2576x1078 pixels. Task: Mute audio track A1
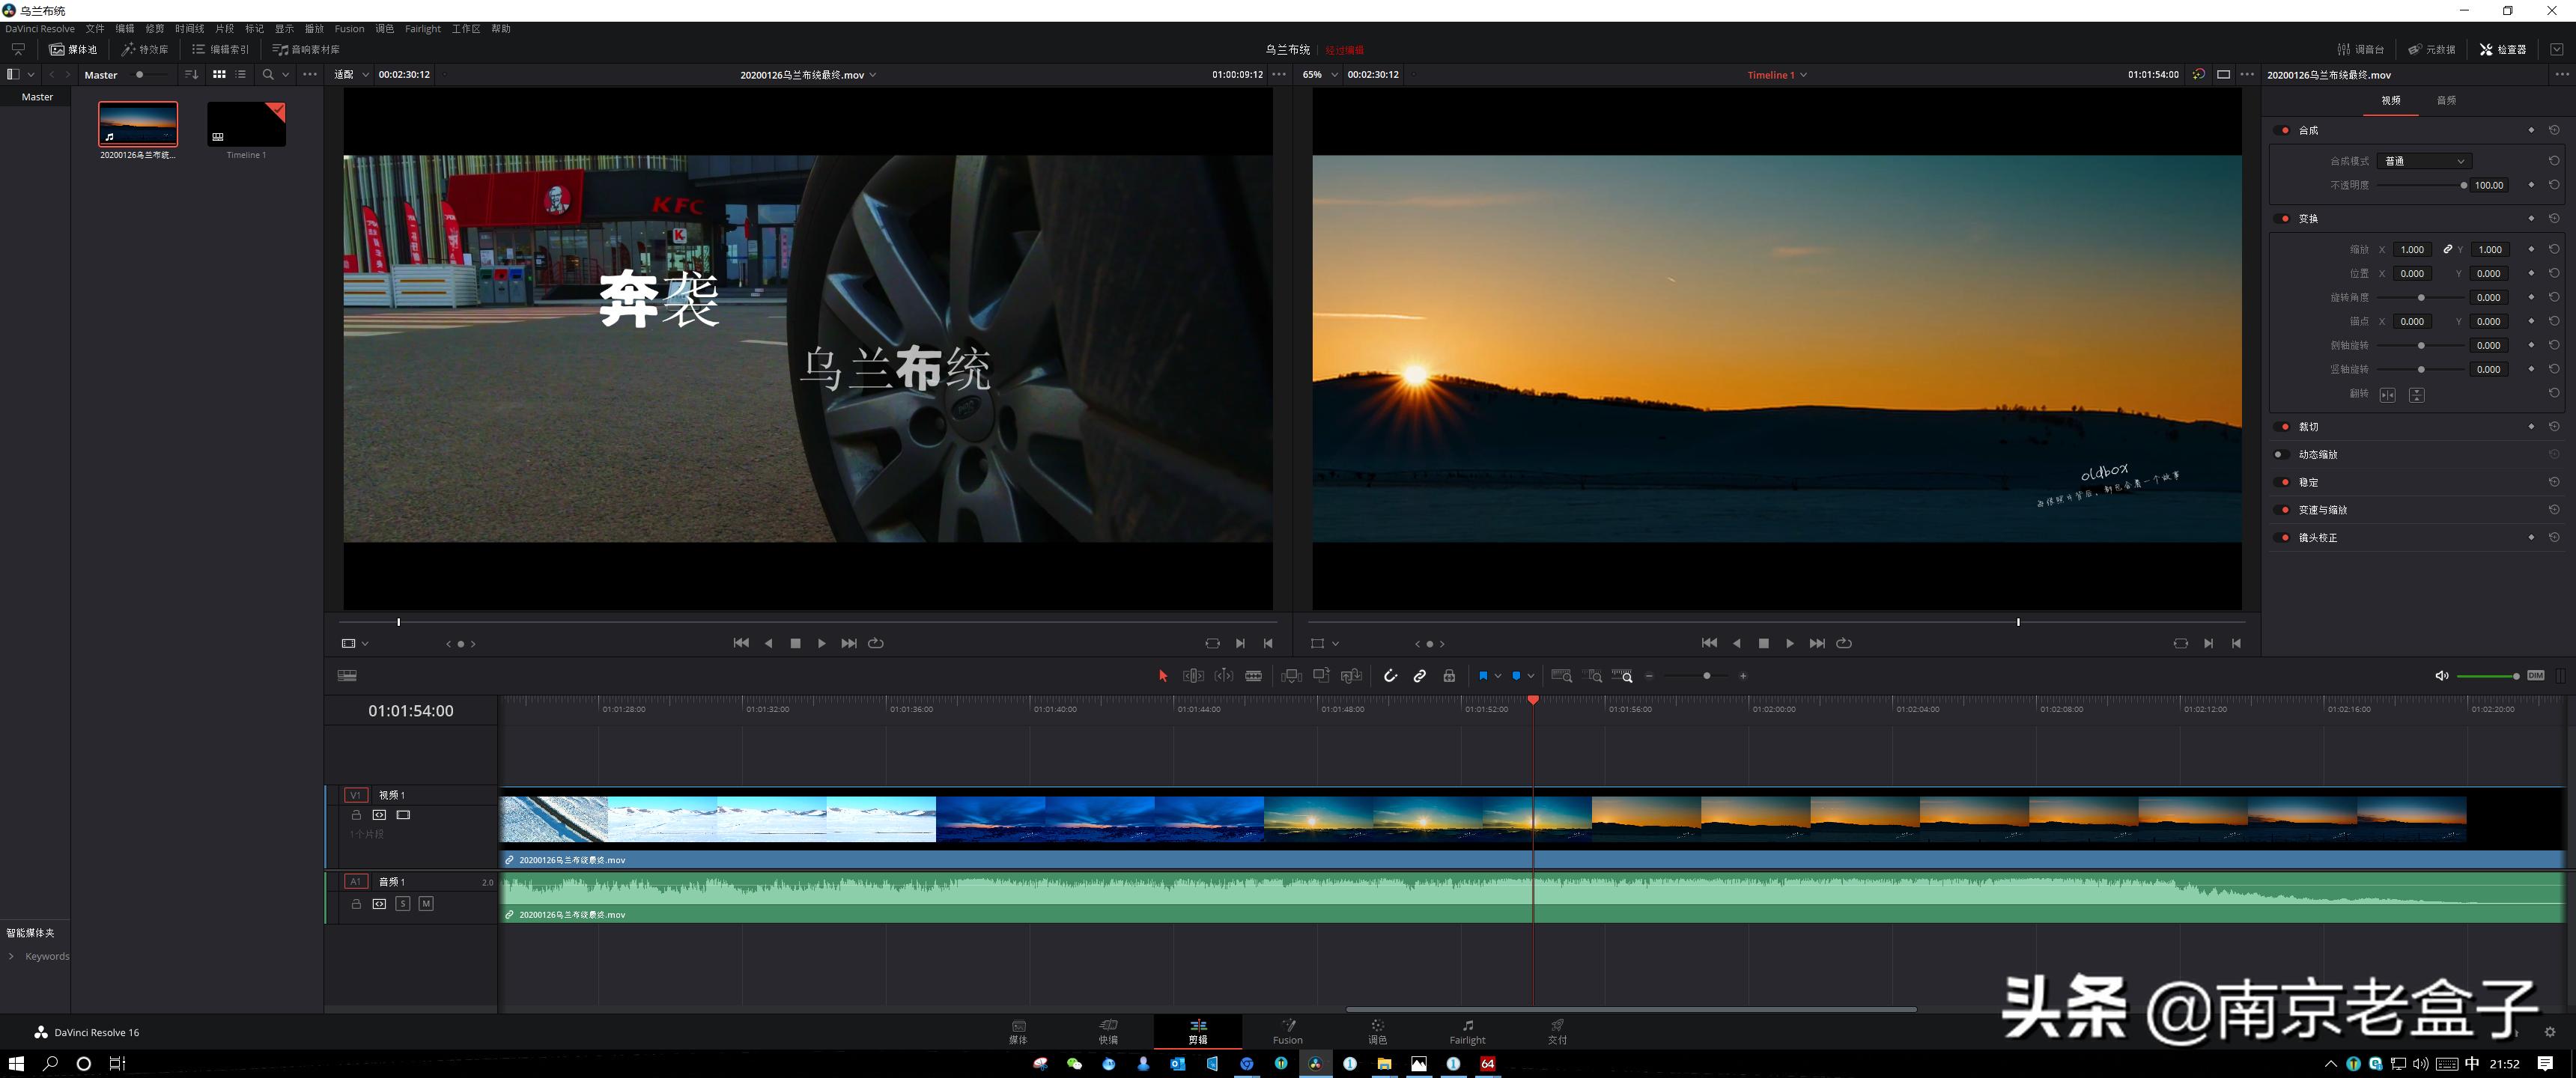click(x=426, y=904)
